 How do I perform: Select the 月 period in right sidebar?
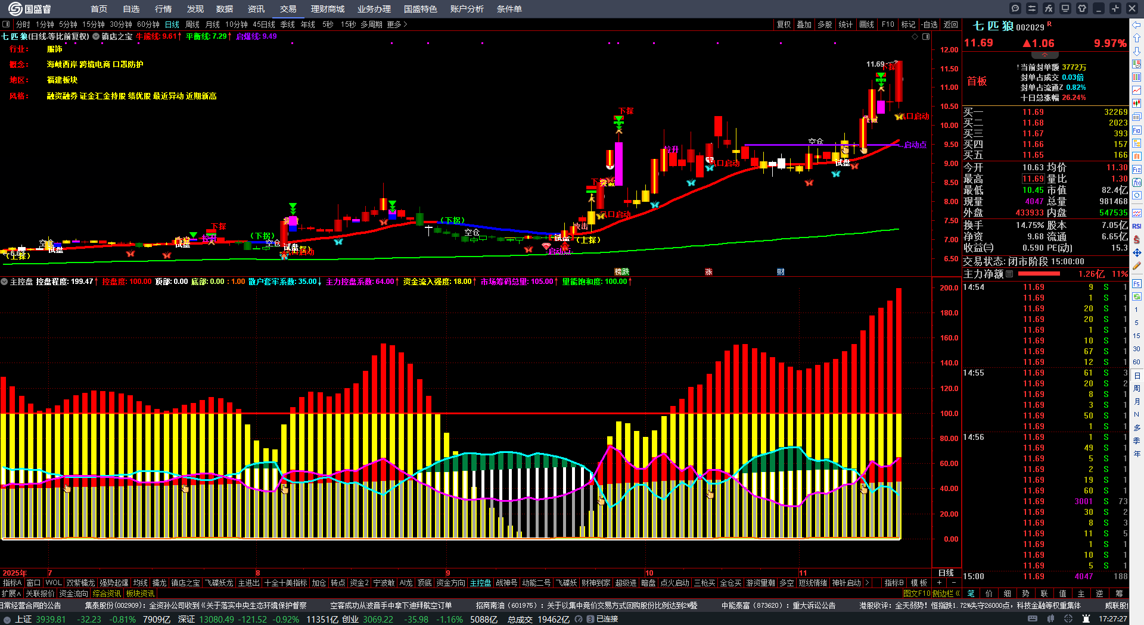1137,401
